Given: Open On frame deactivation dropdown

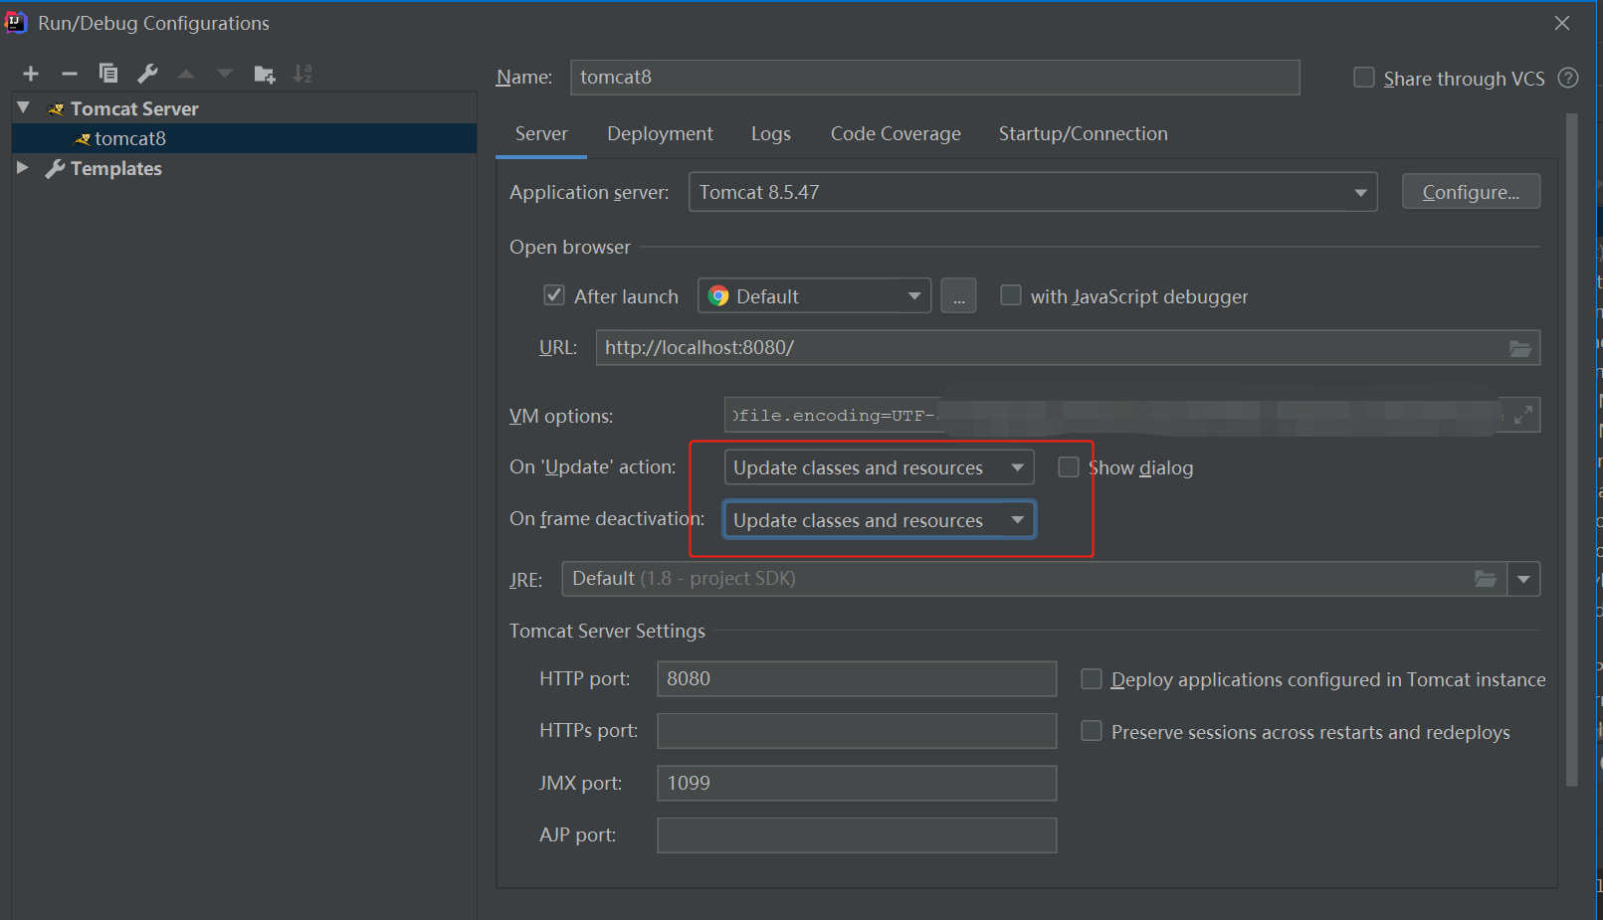Looking at the screenshot, I should tap(880, 520).
